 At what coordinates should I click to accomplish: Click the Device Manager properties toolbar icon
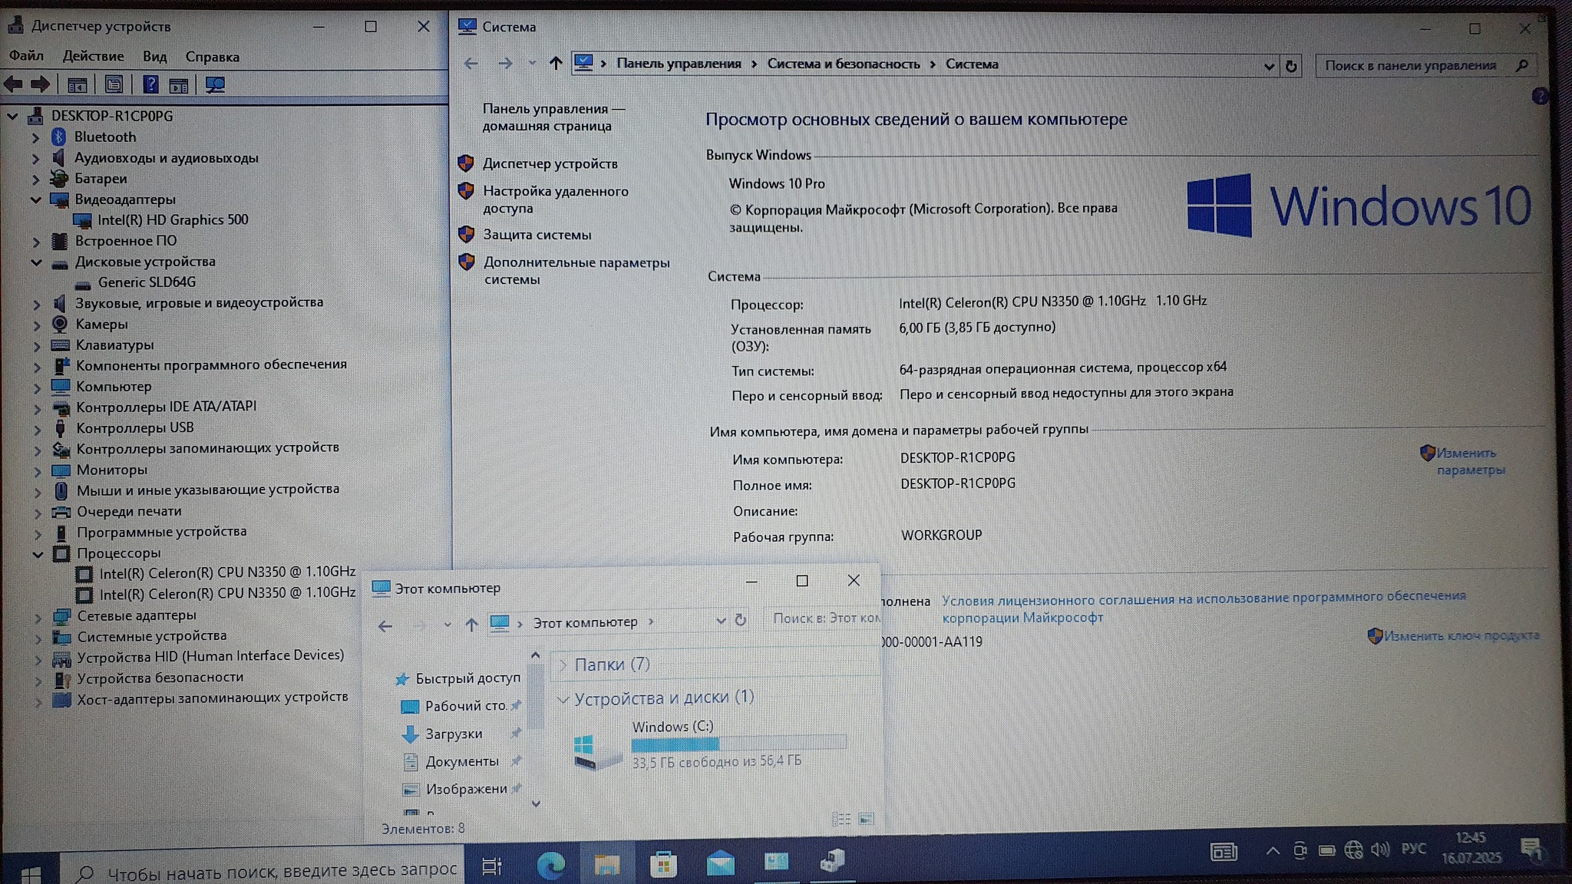(x=114, y=85)
